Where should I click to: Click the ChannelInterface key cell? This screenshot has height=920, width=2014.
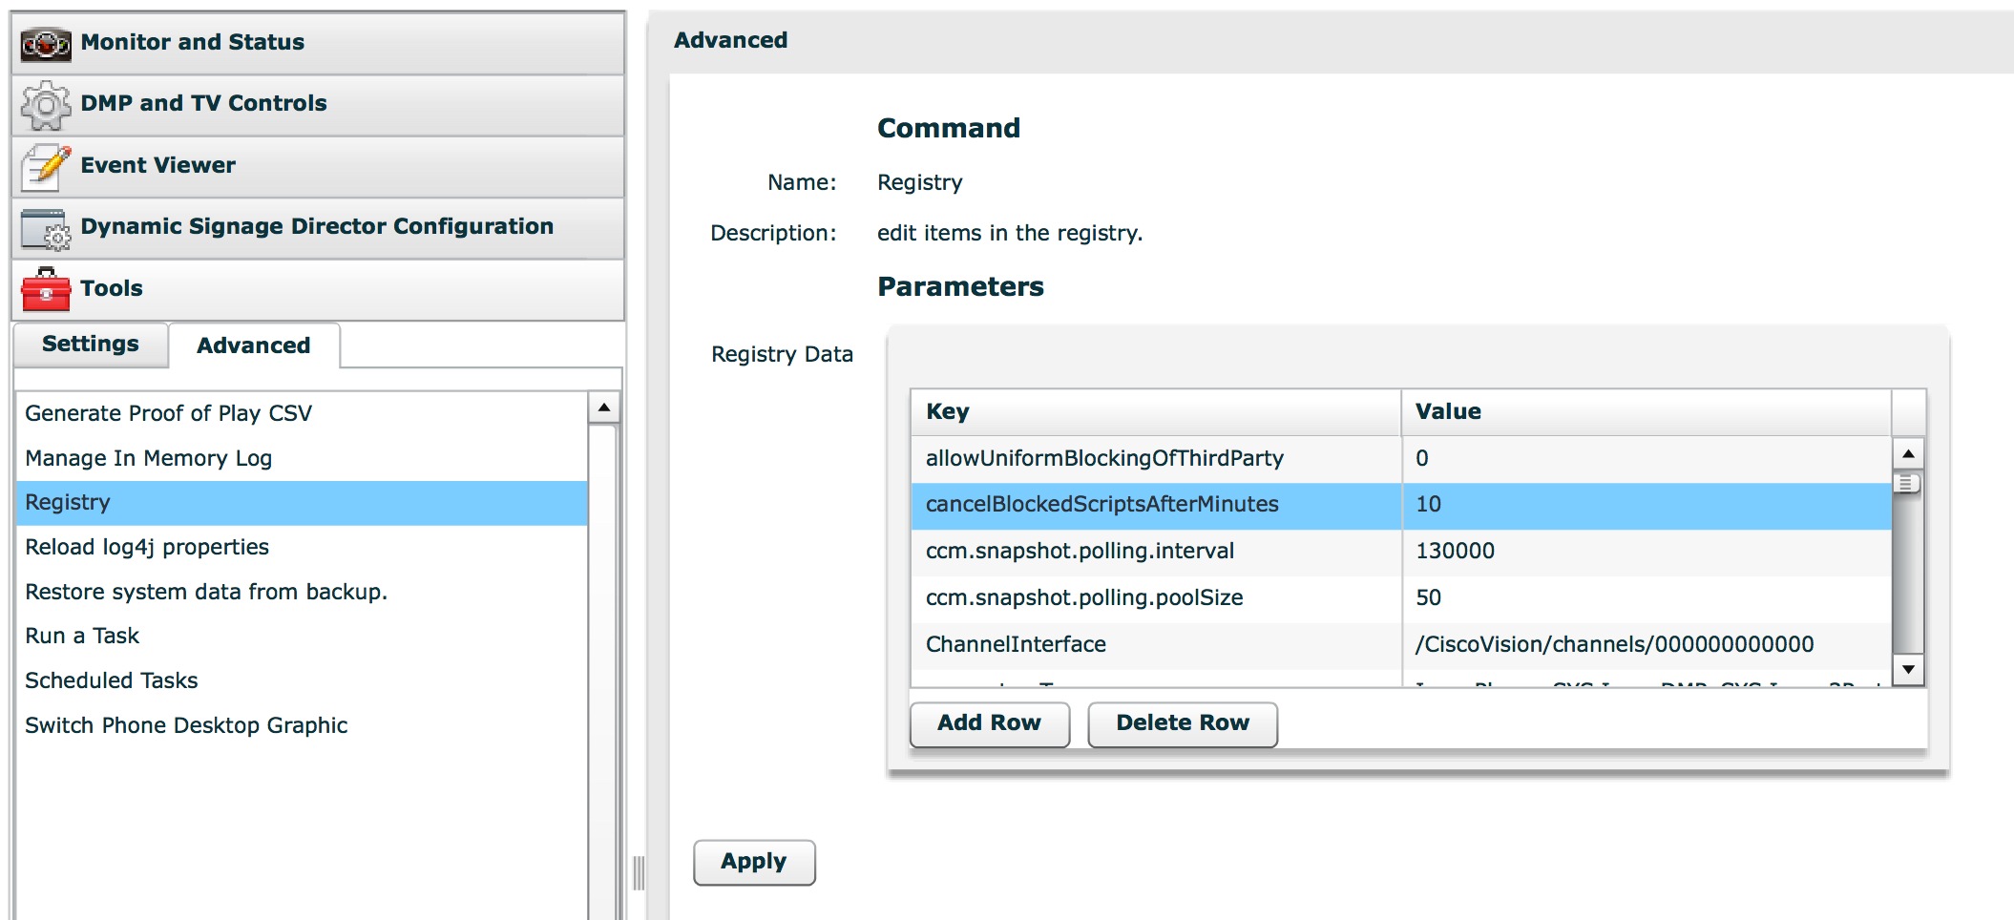(x=1156, y=646)
